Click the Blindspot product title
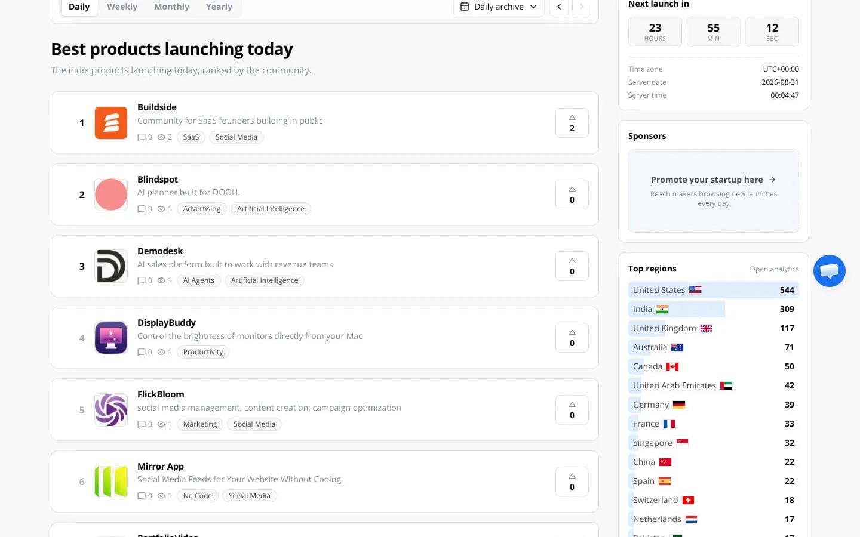The width and height of the screenshot is (860, 537). pos(158,180)
